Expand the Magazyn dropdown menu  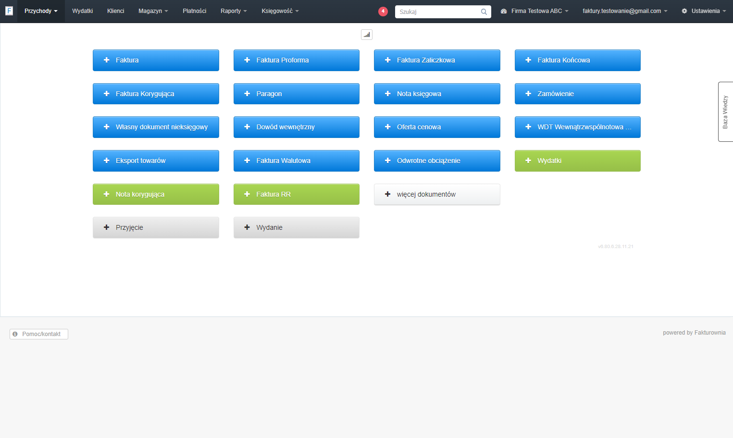[x=153, y=11]
